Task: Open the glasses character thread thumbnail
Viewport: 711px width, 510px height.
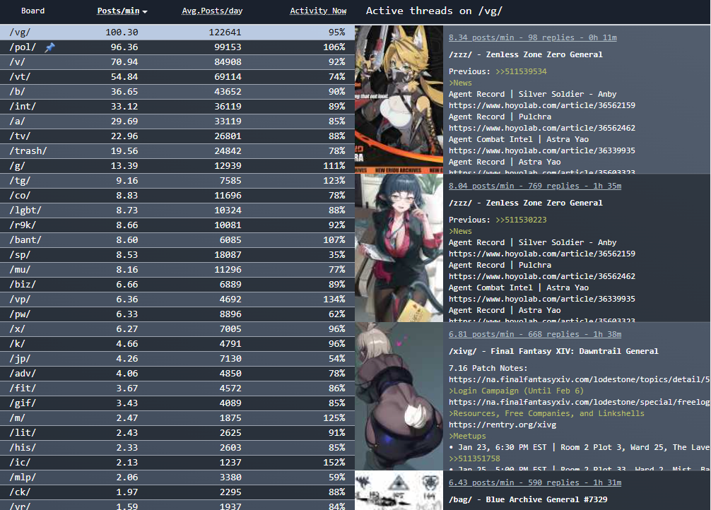Action: tap(399, 248)
